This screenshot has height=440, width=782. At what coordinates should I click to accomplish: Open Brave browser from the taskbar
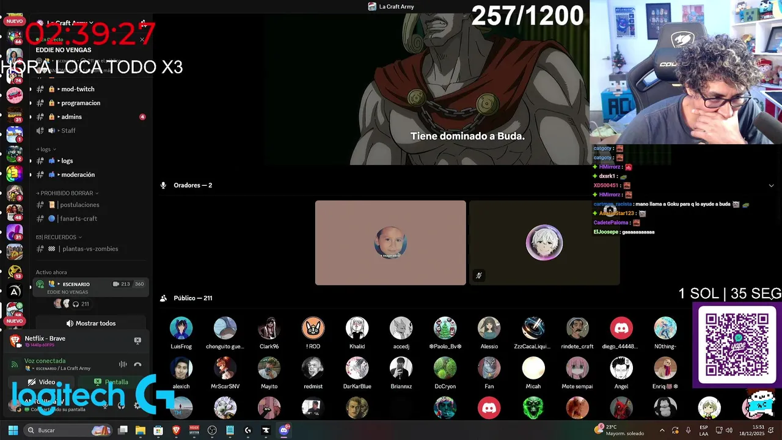pyautogui.click(x=176, y=430)
